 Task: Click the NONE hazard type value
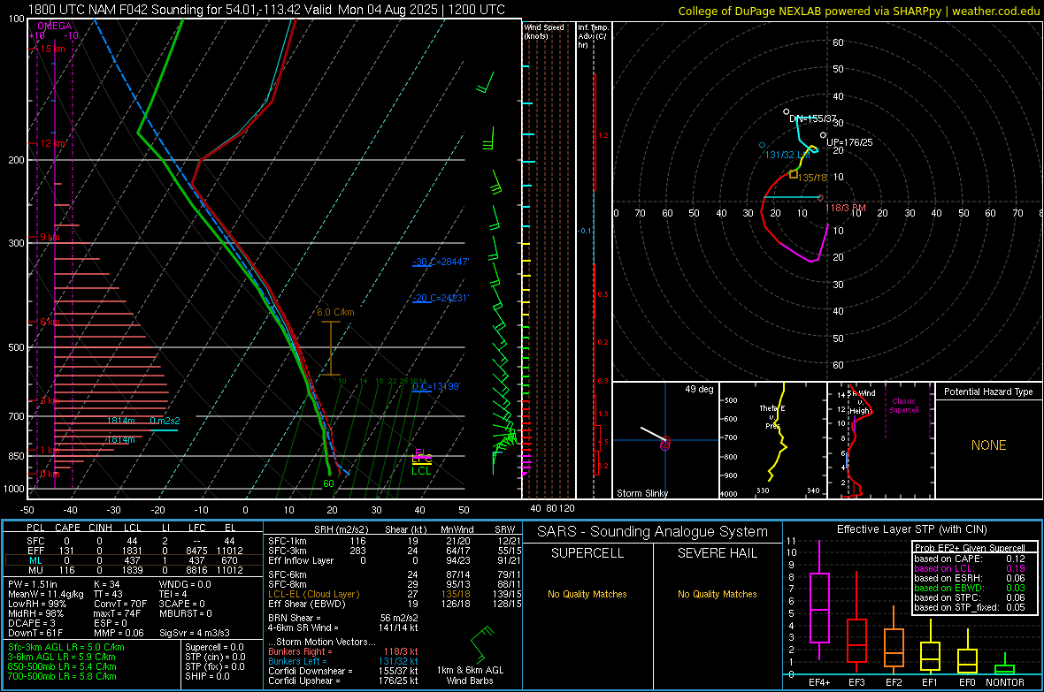coord(988,445)
